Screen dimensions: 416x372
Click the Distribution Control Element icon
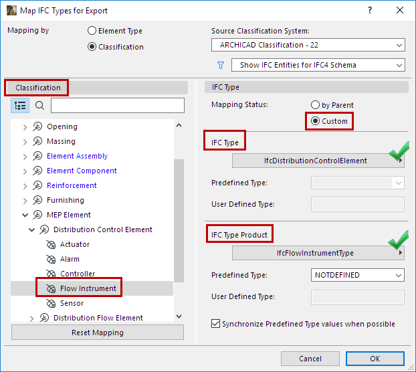[44, 229]
